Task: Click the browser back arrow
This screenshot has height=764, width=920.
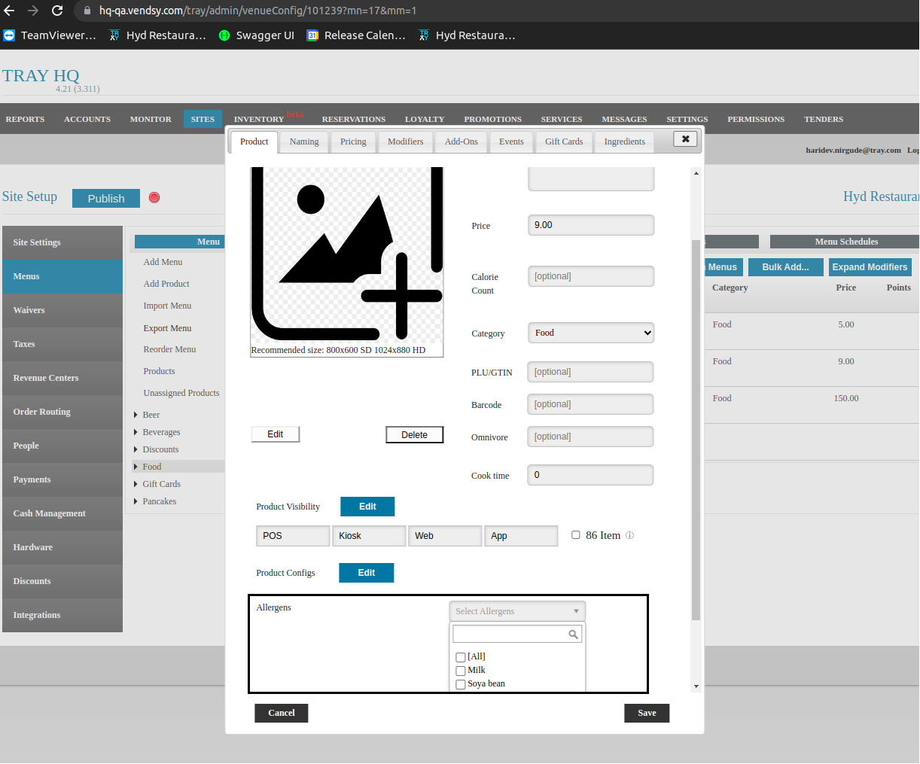Action: pos(9,11)
